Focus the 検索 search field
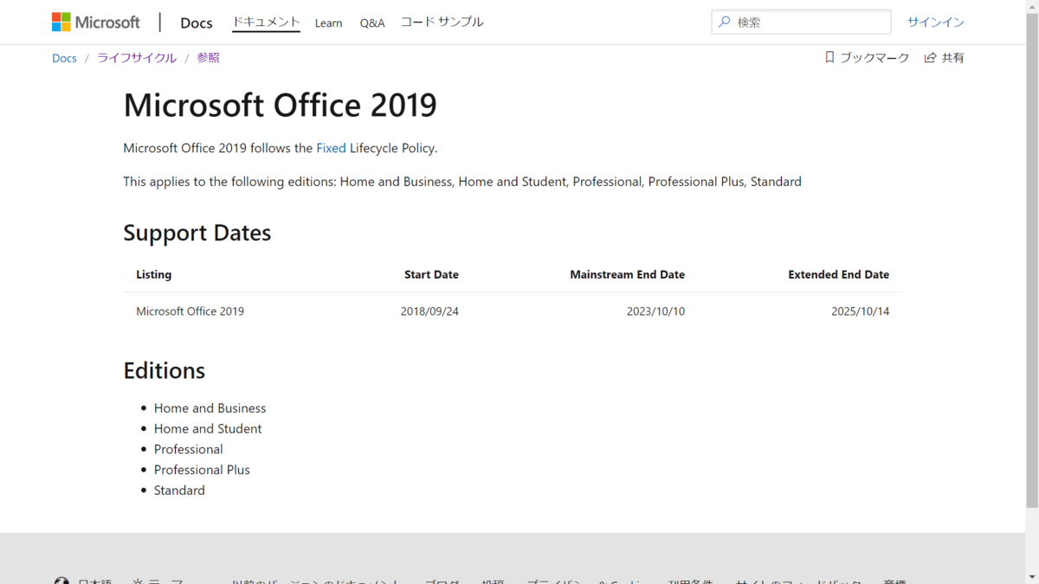 pos(801,22)
